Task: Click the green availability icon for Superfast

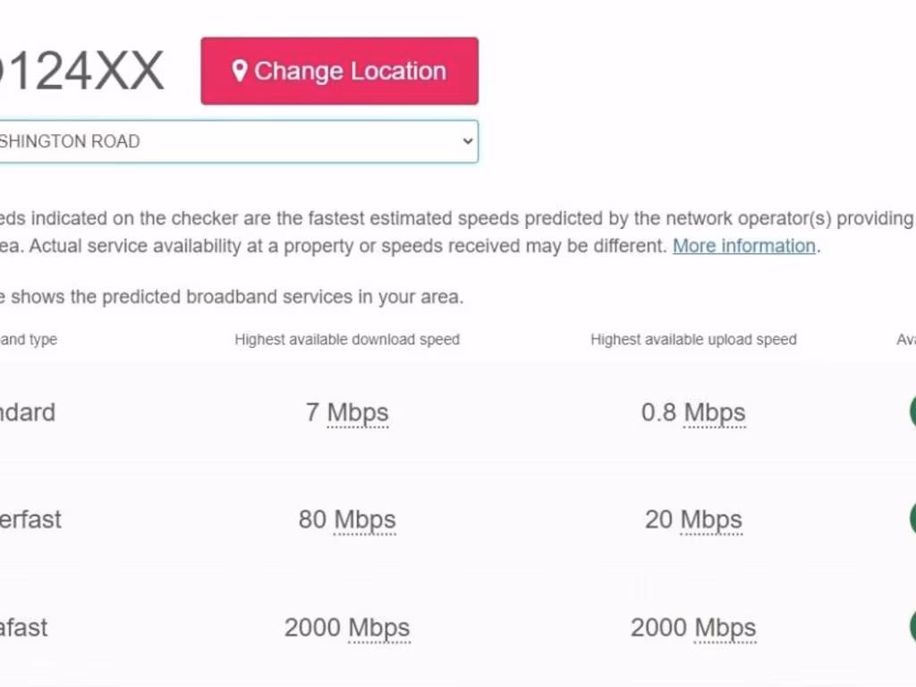Action: (912, 520)
